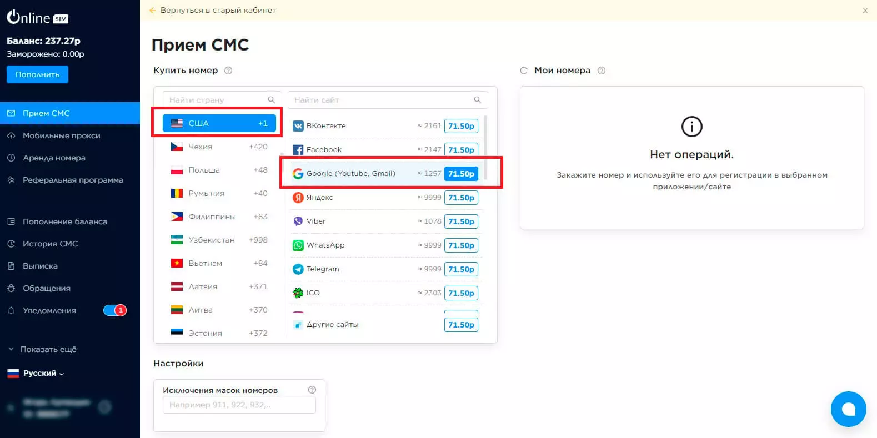877x438 pixels.
Task: Select Эстония +372 country
Action: click(219, 333)
